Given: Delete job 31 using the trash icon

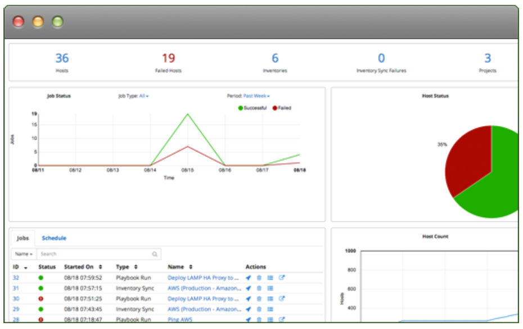Looking at the screenshot, I should (x=259, y=289).
